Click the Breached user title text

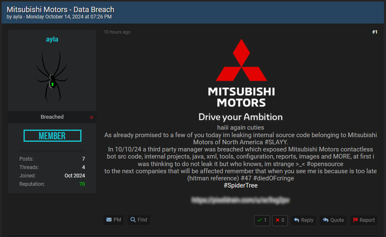tap(52, 117)
